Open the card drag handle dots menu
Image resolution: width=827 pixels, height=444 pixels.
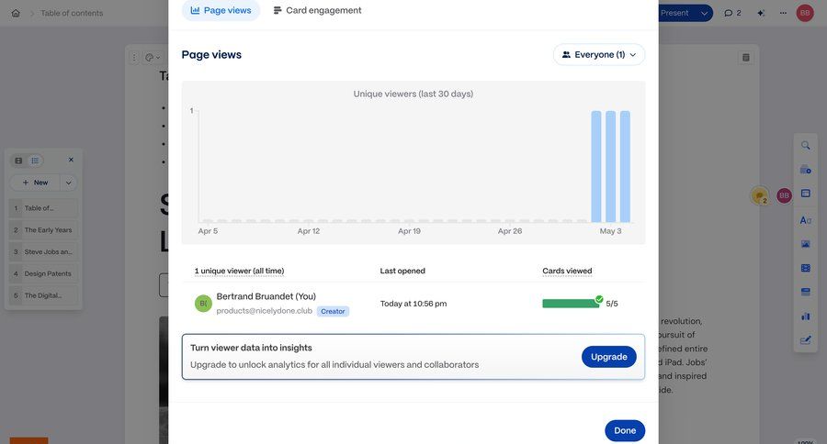click(134, 58)
